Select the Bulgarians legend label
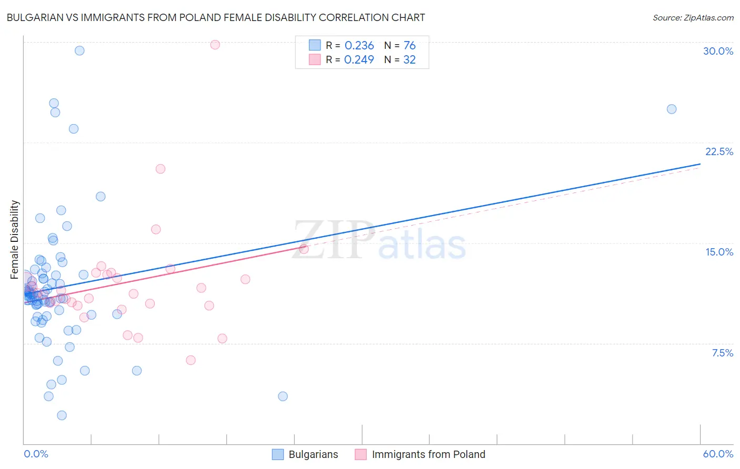 313,454
